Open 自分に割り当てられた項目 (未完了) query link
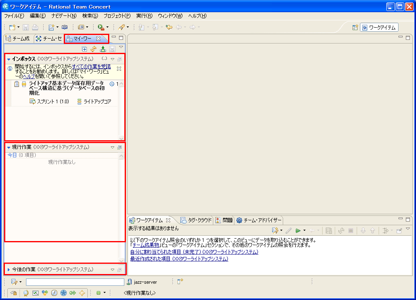This screenshot has width=416, height=300. pyautogui.click(x=194, y=252)
